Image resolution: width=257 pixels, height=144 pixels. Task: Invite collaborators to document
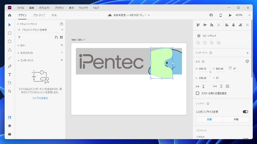click(211, 15)
